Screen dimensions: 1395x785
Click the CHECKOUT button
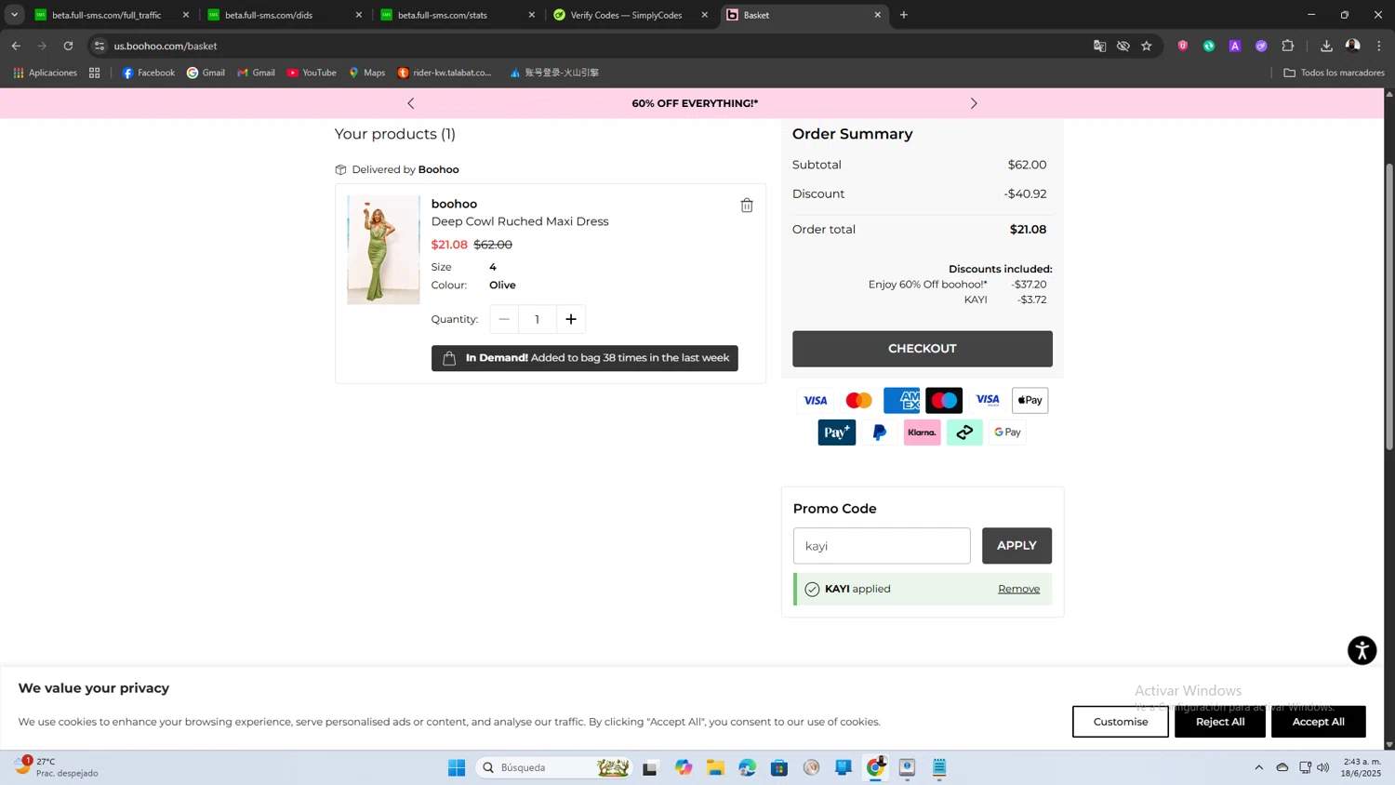pos(922,349)
